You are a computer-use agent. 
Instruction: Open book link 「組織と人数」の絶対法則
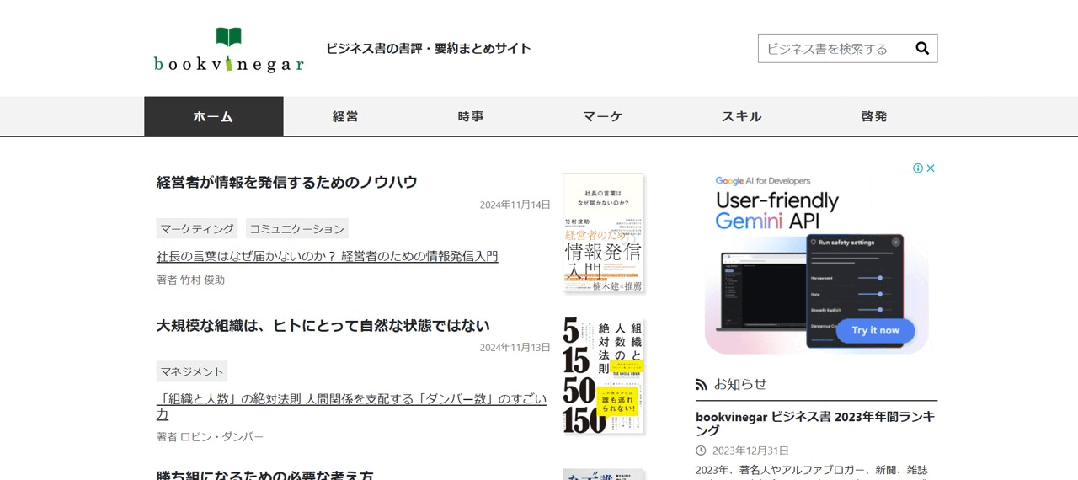(x=352, y=407)
